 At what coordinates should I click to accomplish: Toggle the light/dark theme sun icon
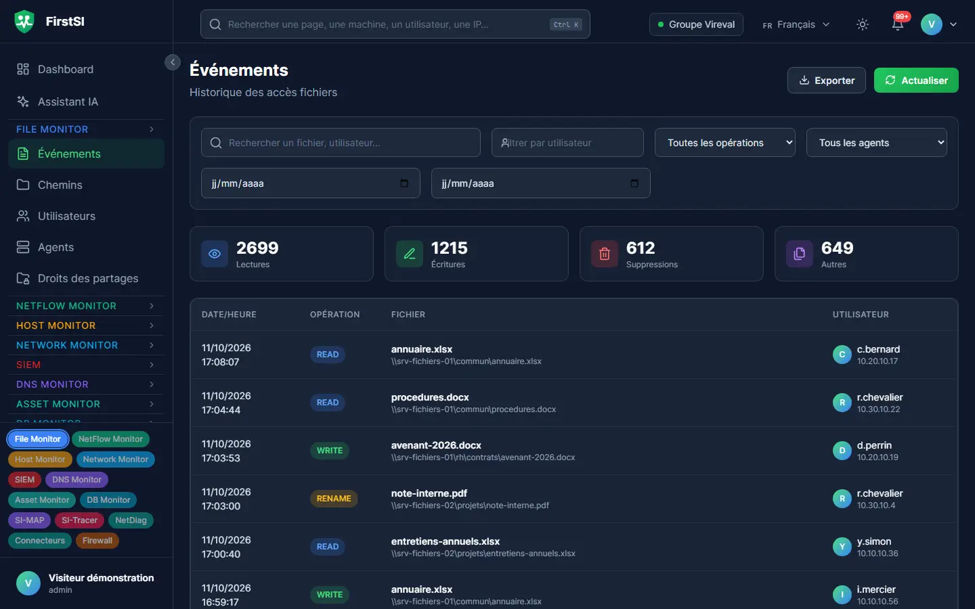(863, 24)
